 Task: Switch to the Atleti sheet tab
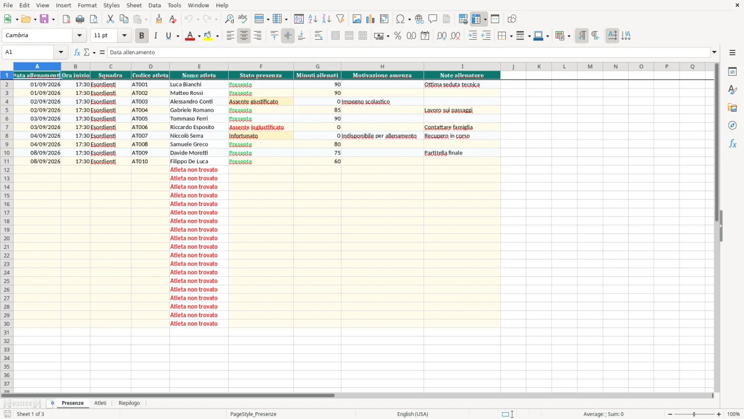100,403
